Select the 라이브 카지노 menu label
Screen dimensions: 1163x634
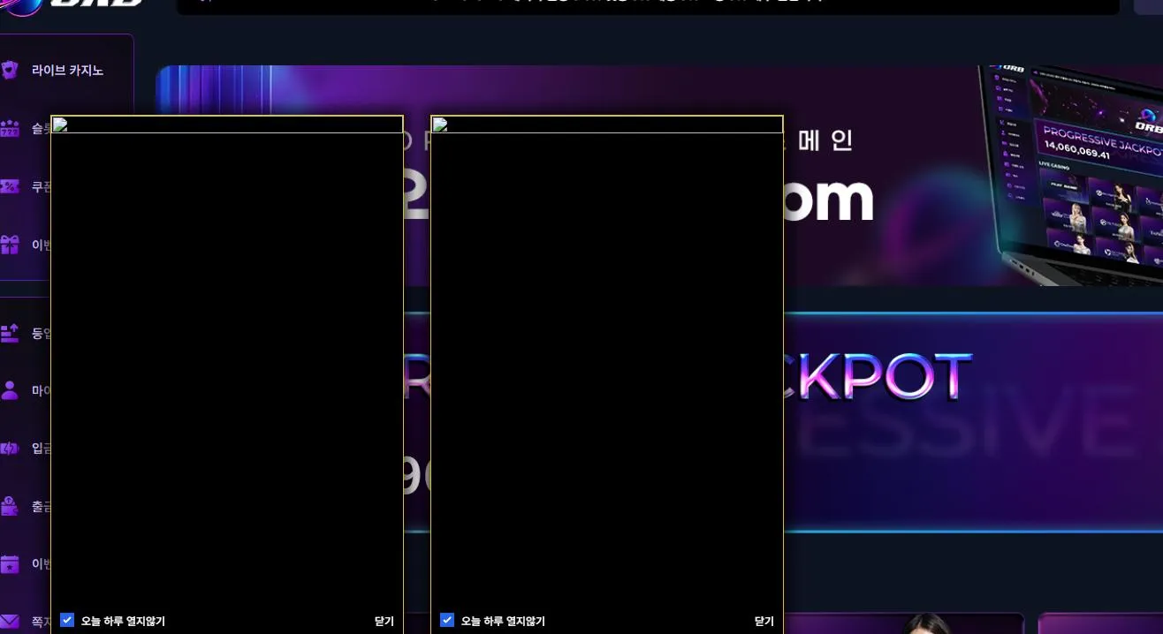pos(67,70)
